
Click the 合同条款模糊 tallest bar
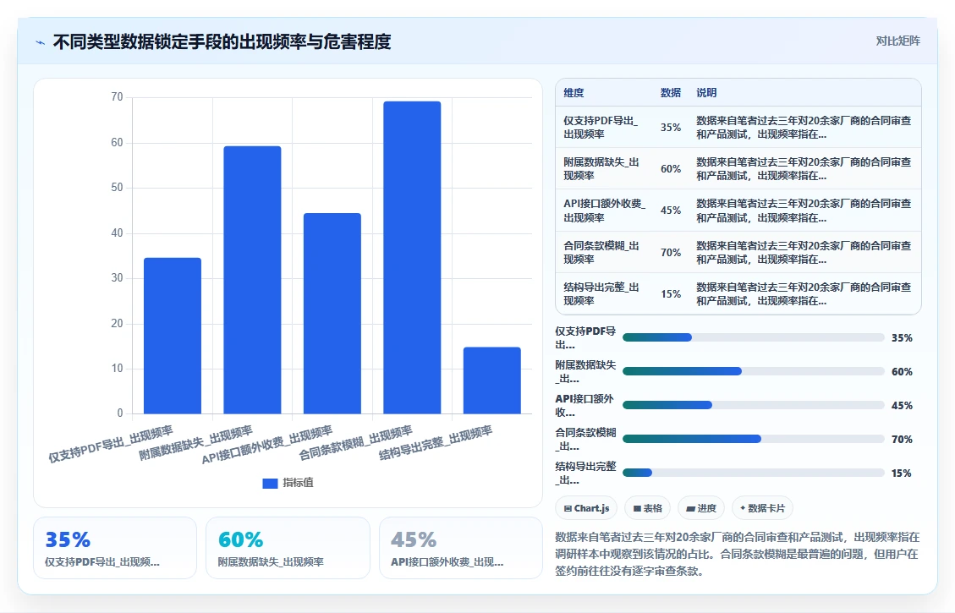[412, 258]
